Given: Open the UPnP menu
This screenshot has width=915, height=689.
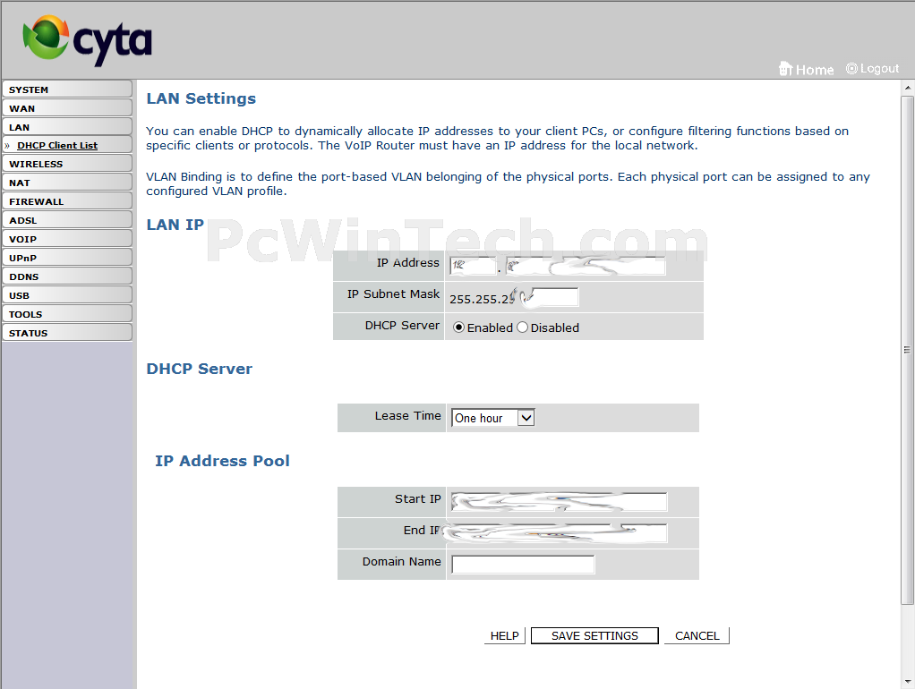Looking at the screenshot, I should coord(67,258).
